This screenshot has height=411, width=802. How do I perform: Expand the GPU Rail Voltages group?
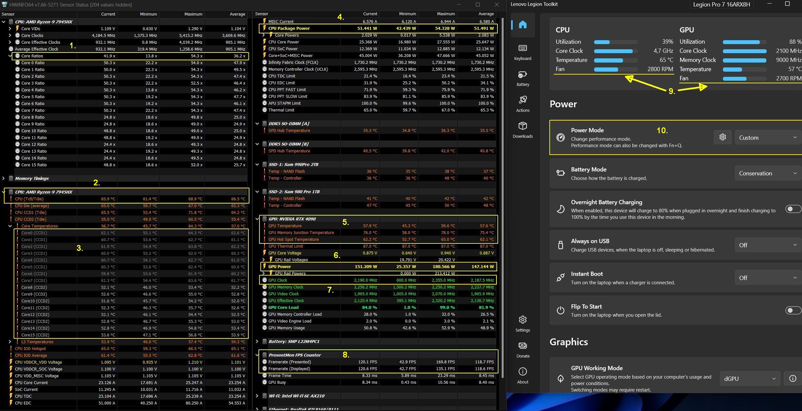coord(264,260)
